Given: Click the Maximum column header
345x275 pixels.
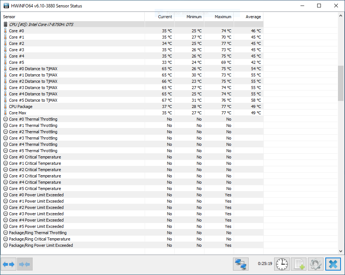Looking at the screenshot, I should [219, 17].
